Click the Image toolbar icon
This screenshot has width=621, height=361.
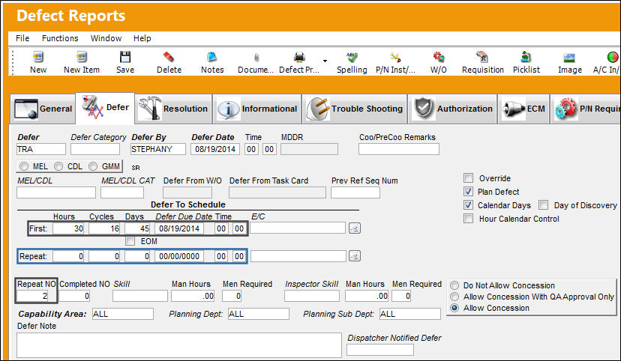569,58
